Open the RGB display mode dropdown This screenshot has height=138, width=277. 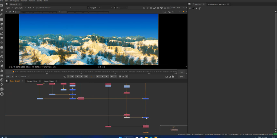tap(31, 8)
